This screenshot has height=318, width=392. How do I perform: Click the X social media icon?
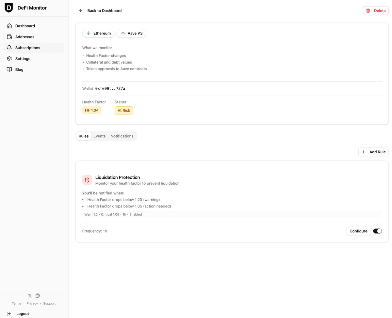click(30, 295)
